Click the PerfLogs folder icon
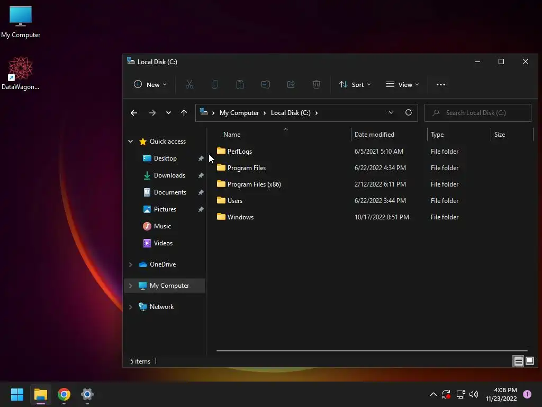The height and width of the screenshot is (407, 542). click(x=221, y=151)
